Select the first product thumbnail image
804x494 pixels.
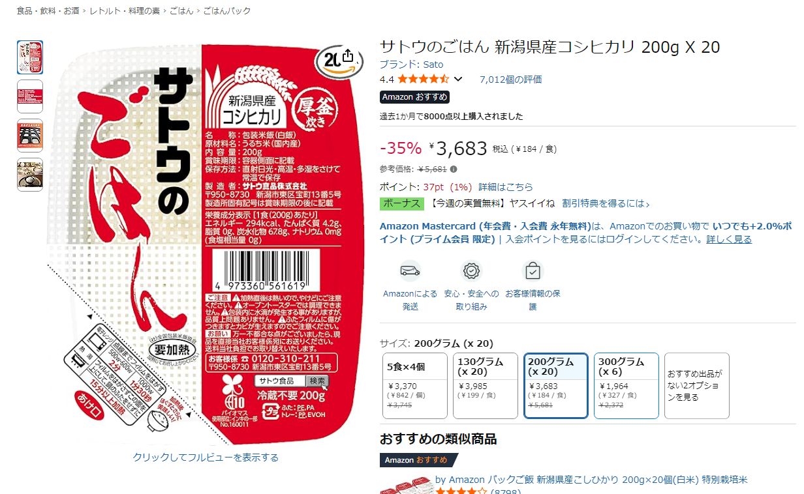[x=30, y=57]
